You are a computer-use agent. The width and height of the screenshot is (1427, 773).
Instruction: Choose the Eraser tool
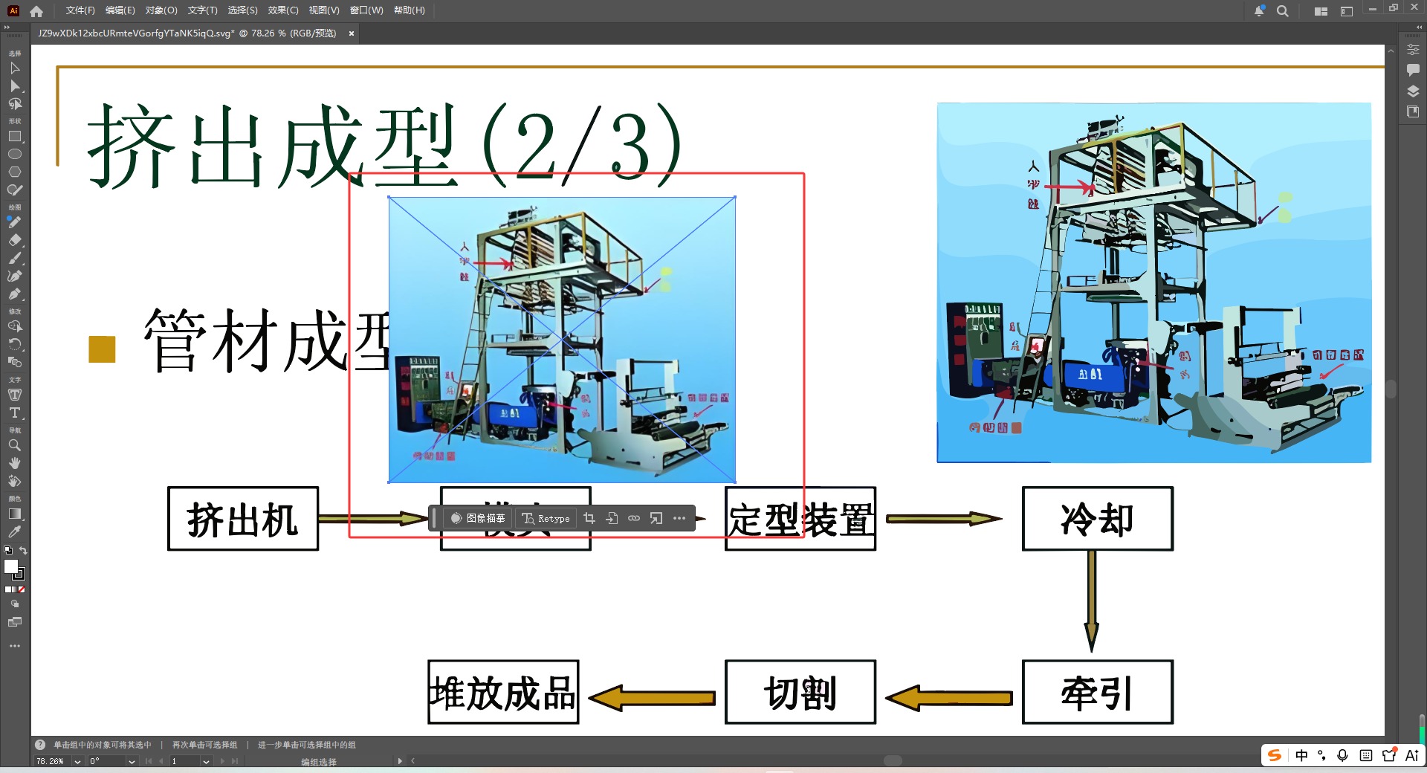coord(14,240)
